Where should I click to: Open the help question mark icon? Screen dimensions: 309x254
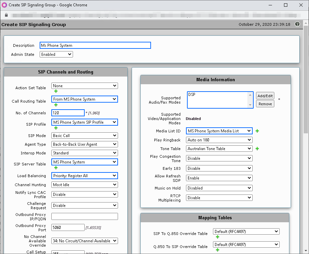click(x=297, y=24)
